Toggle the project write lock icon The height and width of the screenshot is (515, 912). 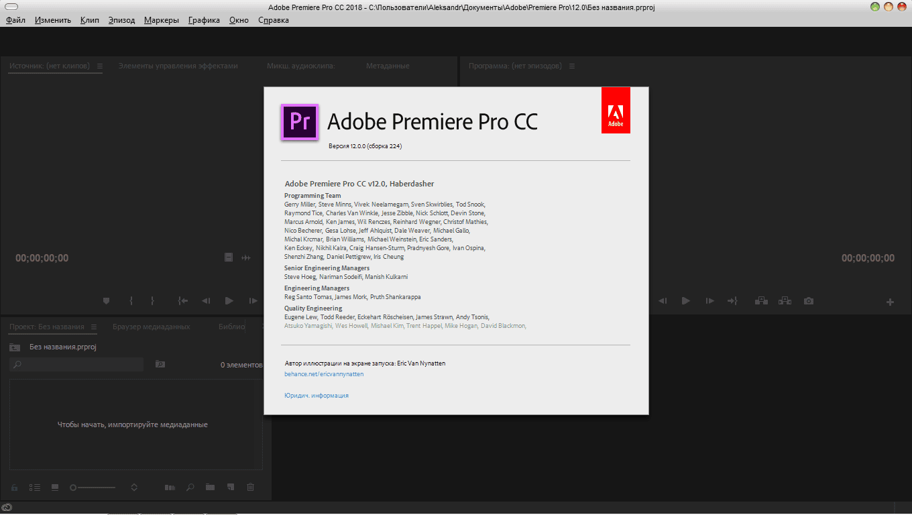click(15, 488)
